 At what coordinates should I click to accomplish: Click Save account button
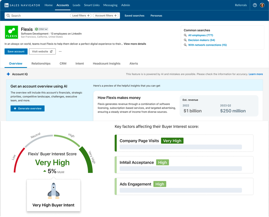[16, 51]
